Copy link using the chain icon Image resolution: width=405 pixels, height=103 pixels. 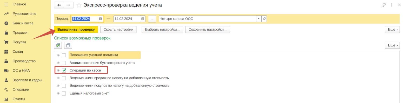(383, 5)
